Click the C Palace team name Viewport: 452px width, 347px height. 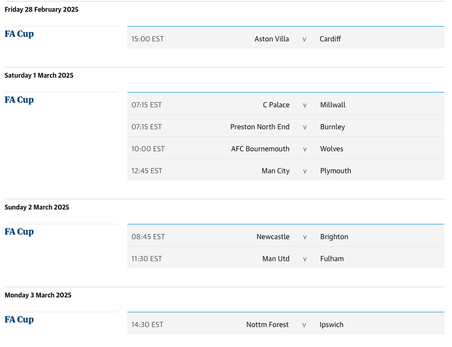point(276,105)
